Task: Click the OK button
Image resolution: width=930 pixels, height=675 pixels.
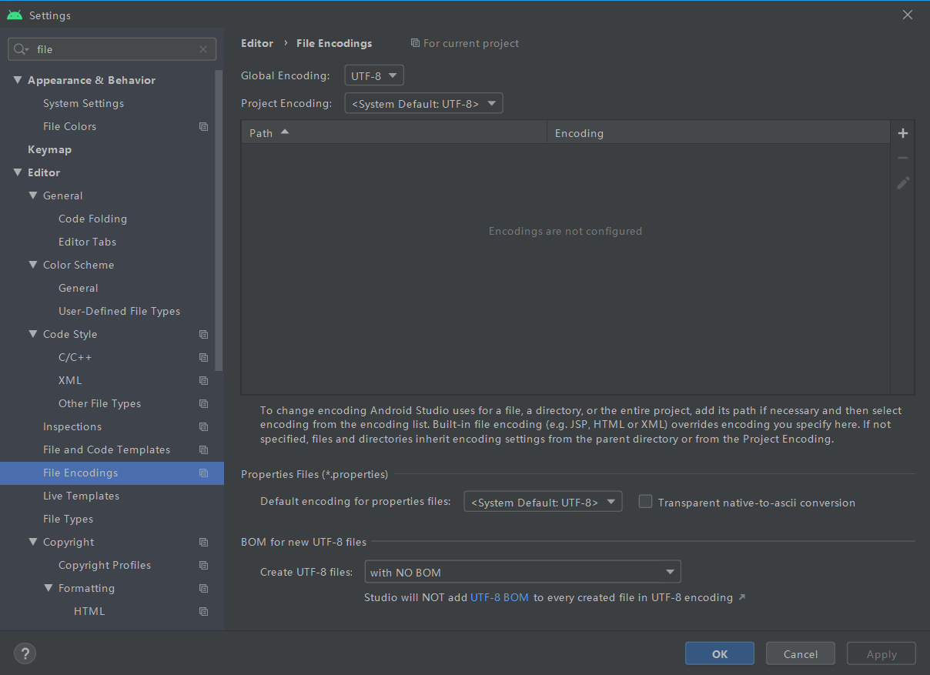Action: (720, 653)
